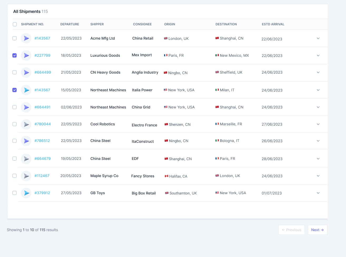
Task: Expand details chevron for Maple Syrup Co row
Action: pyautogui.click(x=318, y=176)
